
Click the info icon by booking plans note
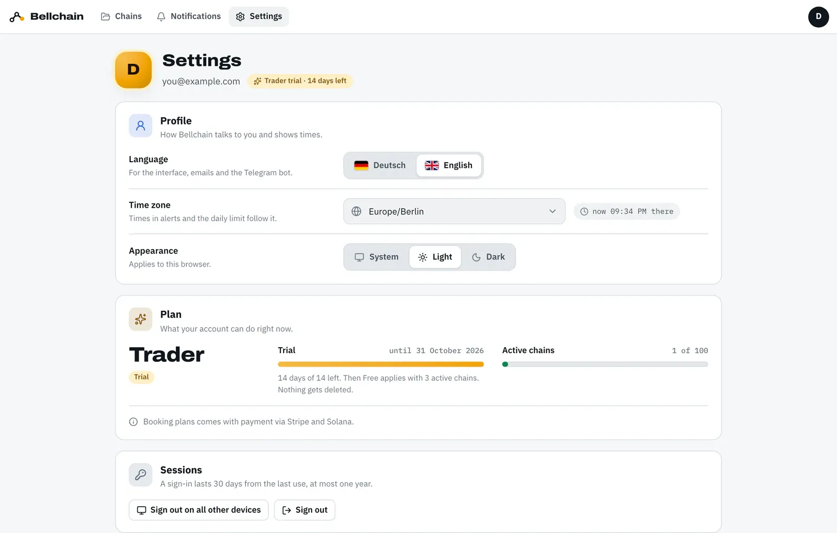click(133, 422)
